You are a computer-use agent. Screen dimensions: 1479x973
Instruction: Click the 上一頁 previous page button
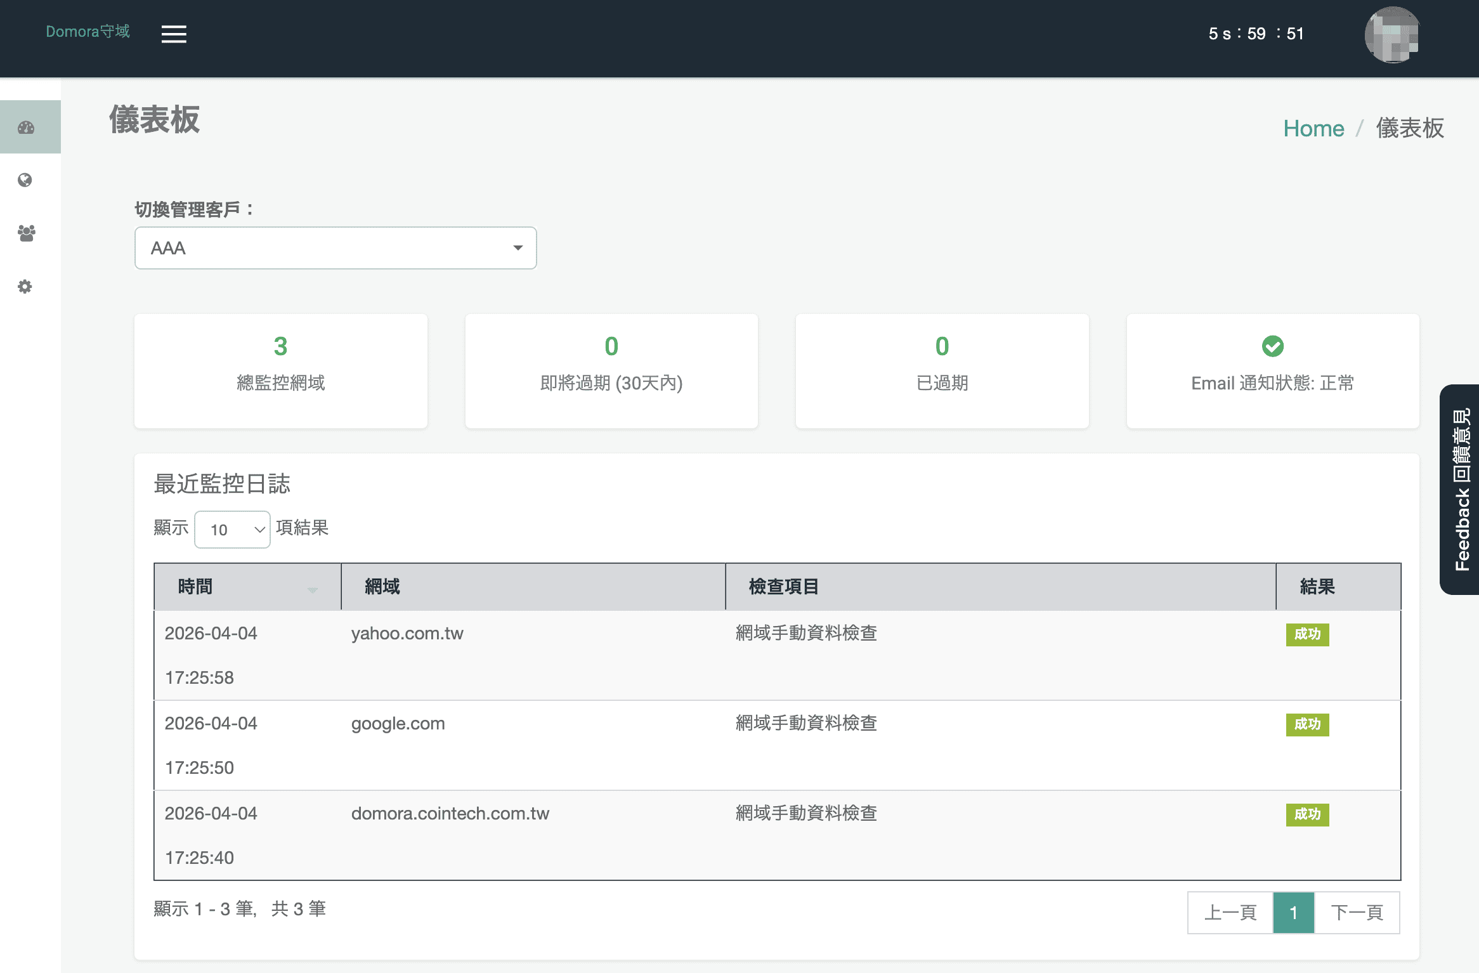pos(1230,912)
